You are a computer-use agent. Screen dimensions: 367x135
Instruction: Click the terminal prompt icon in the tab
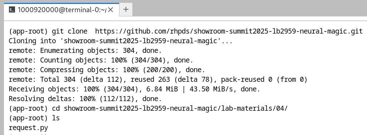point(12,10)
